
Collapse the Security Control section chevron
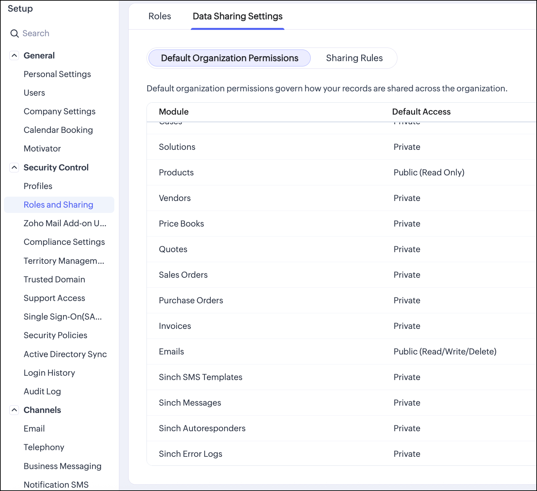click(x=14, y=167)
